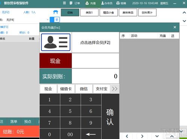Image resolution: width=187 pixels, height=139 pixels.
Task: Tap keypad digit 4
Action: [x=50, y=111]
